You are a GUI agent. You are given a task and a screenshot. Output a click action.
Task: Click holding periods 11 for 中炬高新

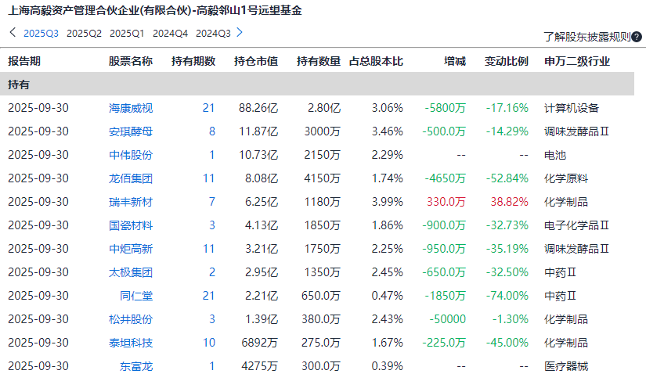(209, 249)
